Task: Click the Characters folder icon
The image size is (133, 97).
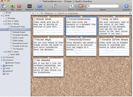Action: pyautogui.click(x=4, y=57)
